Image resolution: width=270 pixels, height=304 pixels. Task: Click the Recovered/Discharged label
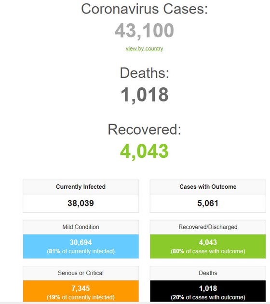pos(208,227)
